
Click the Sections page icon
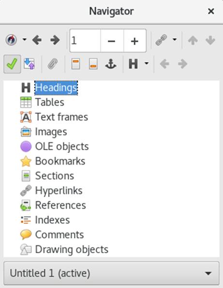pos(26,176)
